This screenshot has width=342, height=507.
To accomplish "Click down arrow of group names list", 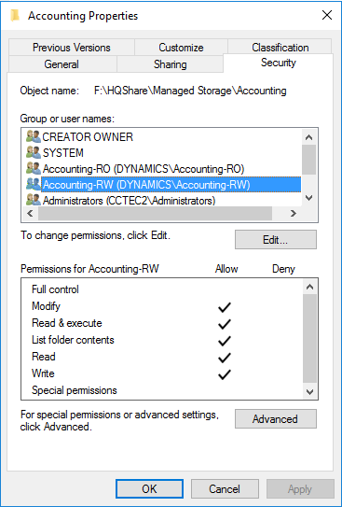I will [x=308, y=198].
